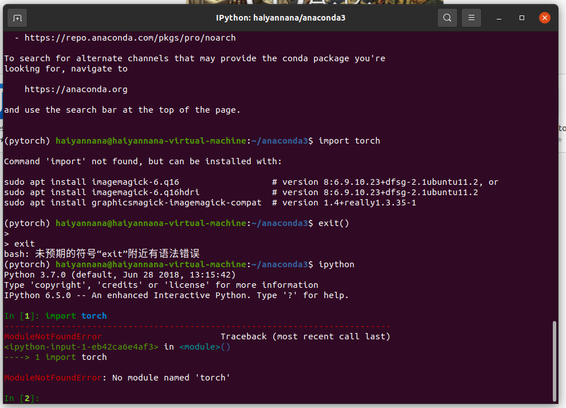Click the bash syntax error message in Chinese
The width and height of the screenshot is (566, 408).
click(x=100, y=253)
